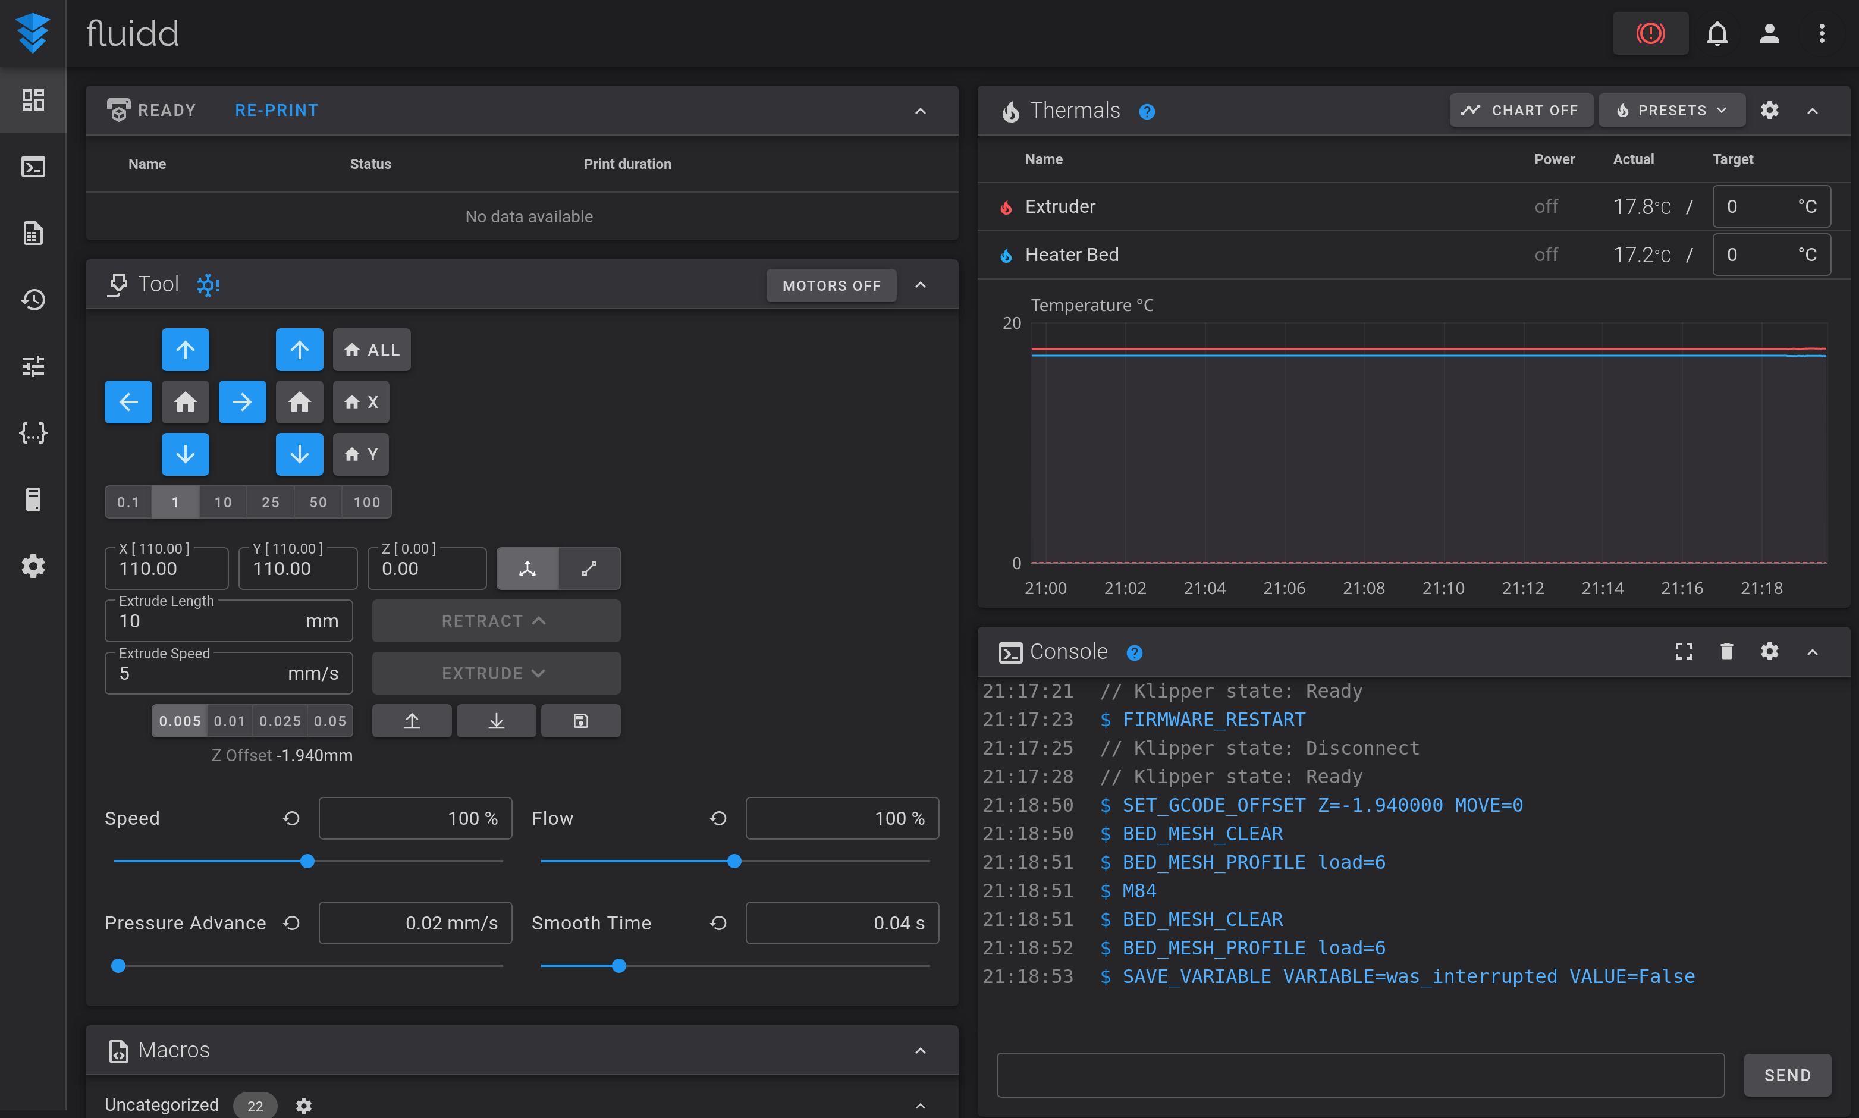This screenshot has height=1118, width=1859.
Task: Open the job history page in sidebar
Action: tap(33, 300)
